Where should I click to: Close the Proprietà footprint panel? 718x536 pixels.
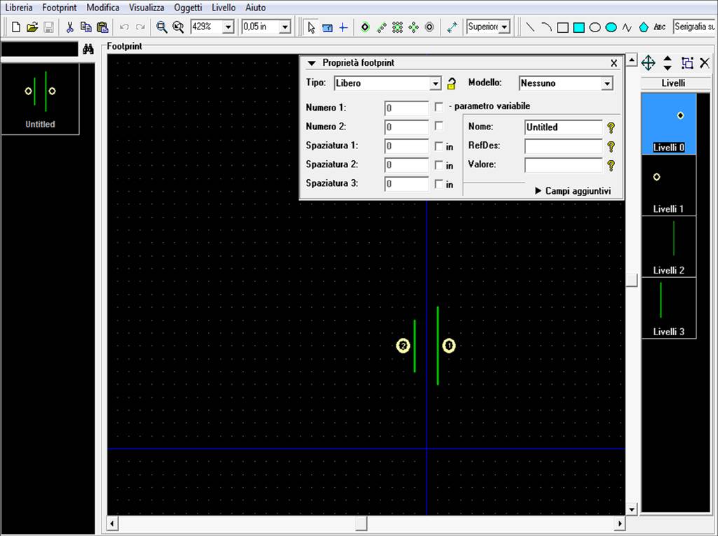tap(614, 63)
